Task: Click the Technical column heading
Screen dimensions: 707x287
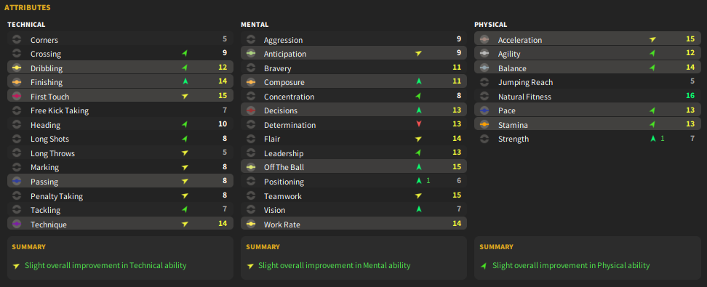Action: point(26,25)
